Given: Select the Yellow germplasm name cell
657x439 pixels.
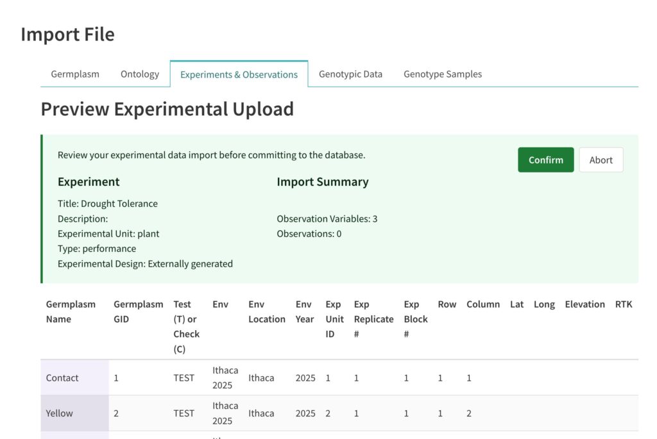Looking at the screenshot, I should pyautogui.click(x=60, y=413).
